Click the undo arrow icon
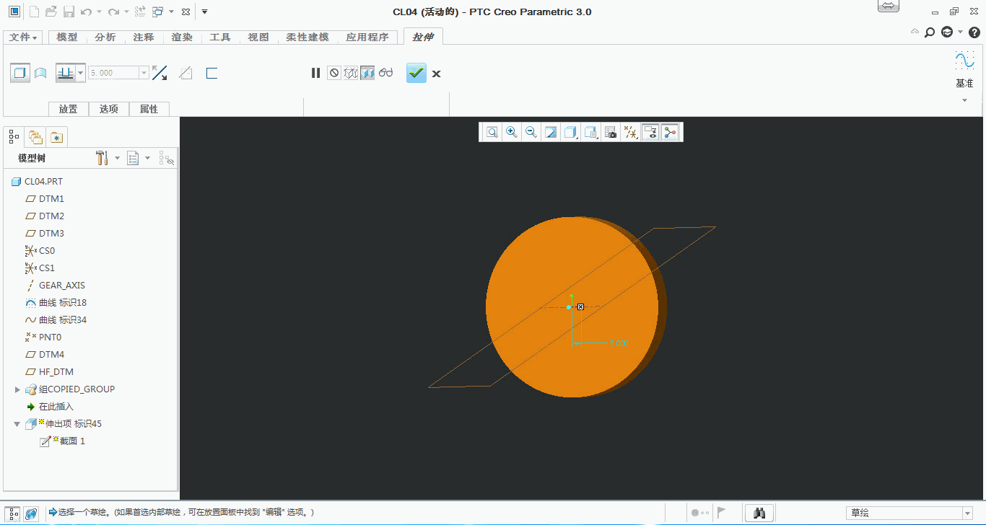Viewport: 986px width, 525px height. (87, 12)
